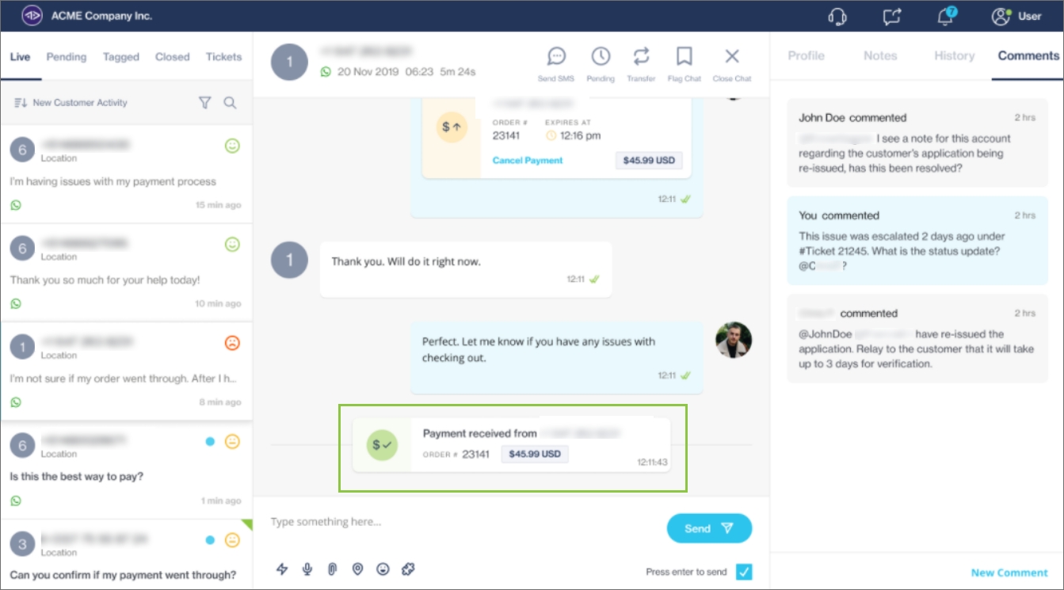Click the Type something here message field
Viewport: 1064px width, 590px height.
point(460,522)
